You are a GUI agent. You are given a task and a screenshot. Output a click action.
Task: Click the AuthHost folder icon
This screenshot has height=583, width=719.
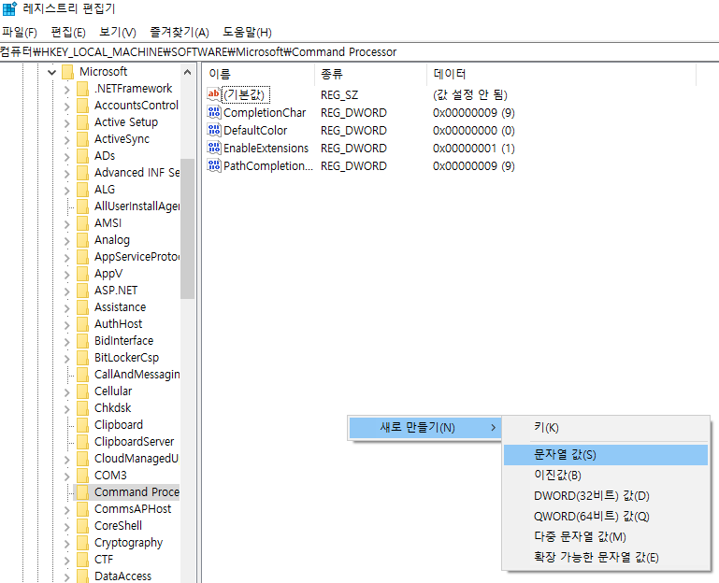[x=82, y=324]
